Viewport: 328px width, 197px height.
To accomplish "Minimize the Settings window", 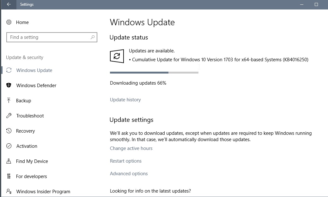I will pos(302,4).
